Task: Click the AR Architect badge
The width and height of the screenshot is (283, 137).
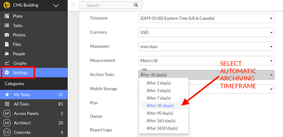Action: [x=7, y=123]
